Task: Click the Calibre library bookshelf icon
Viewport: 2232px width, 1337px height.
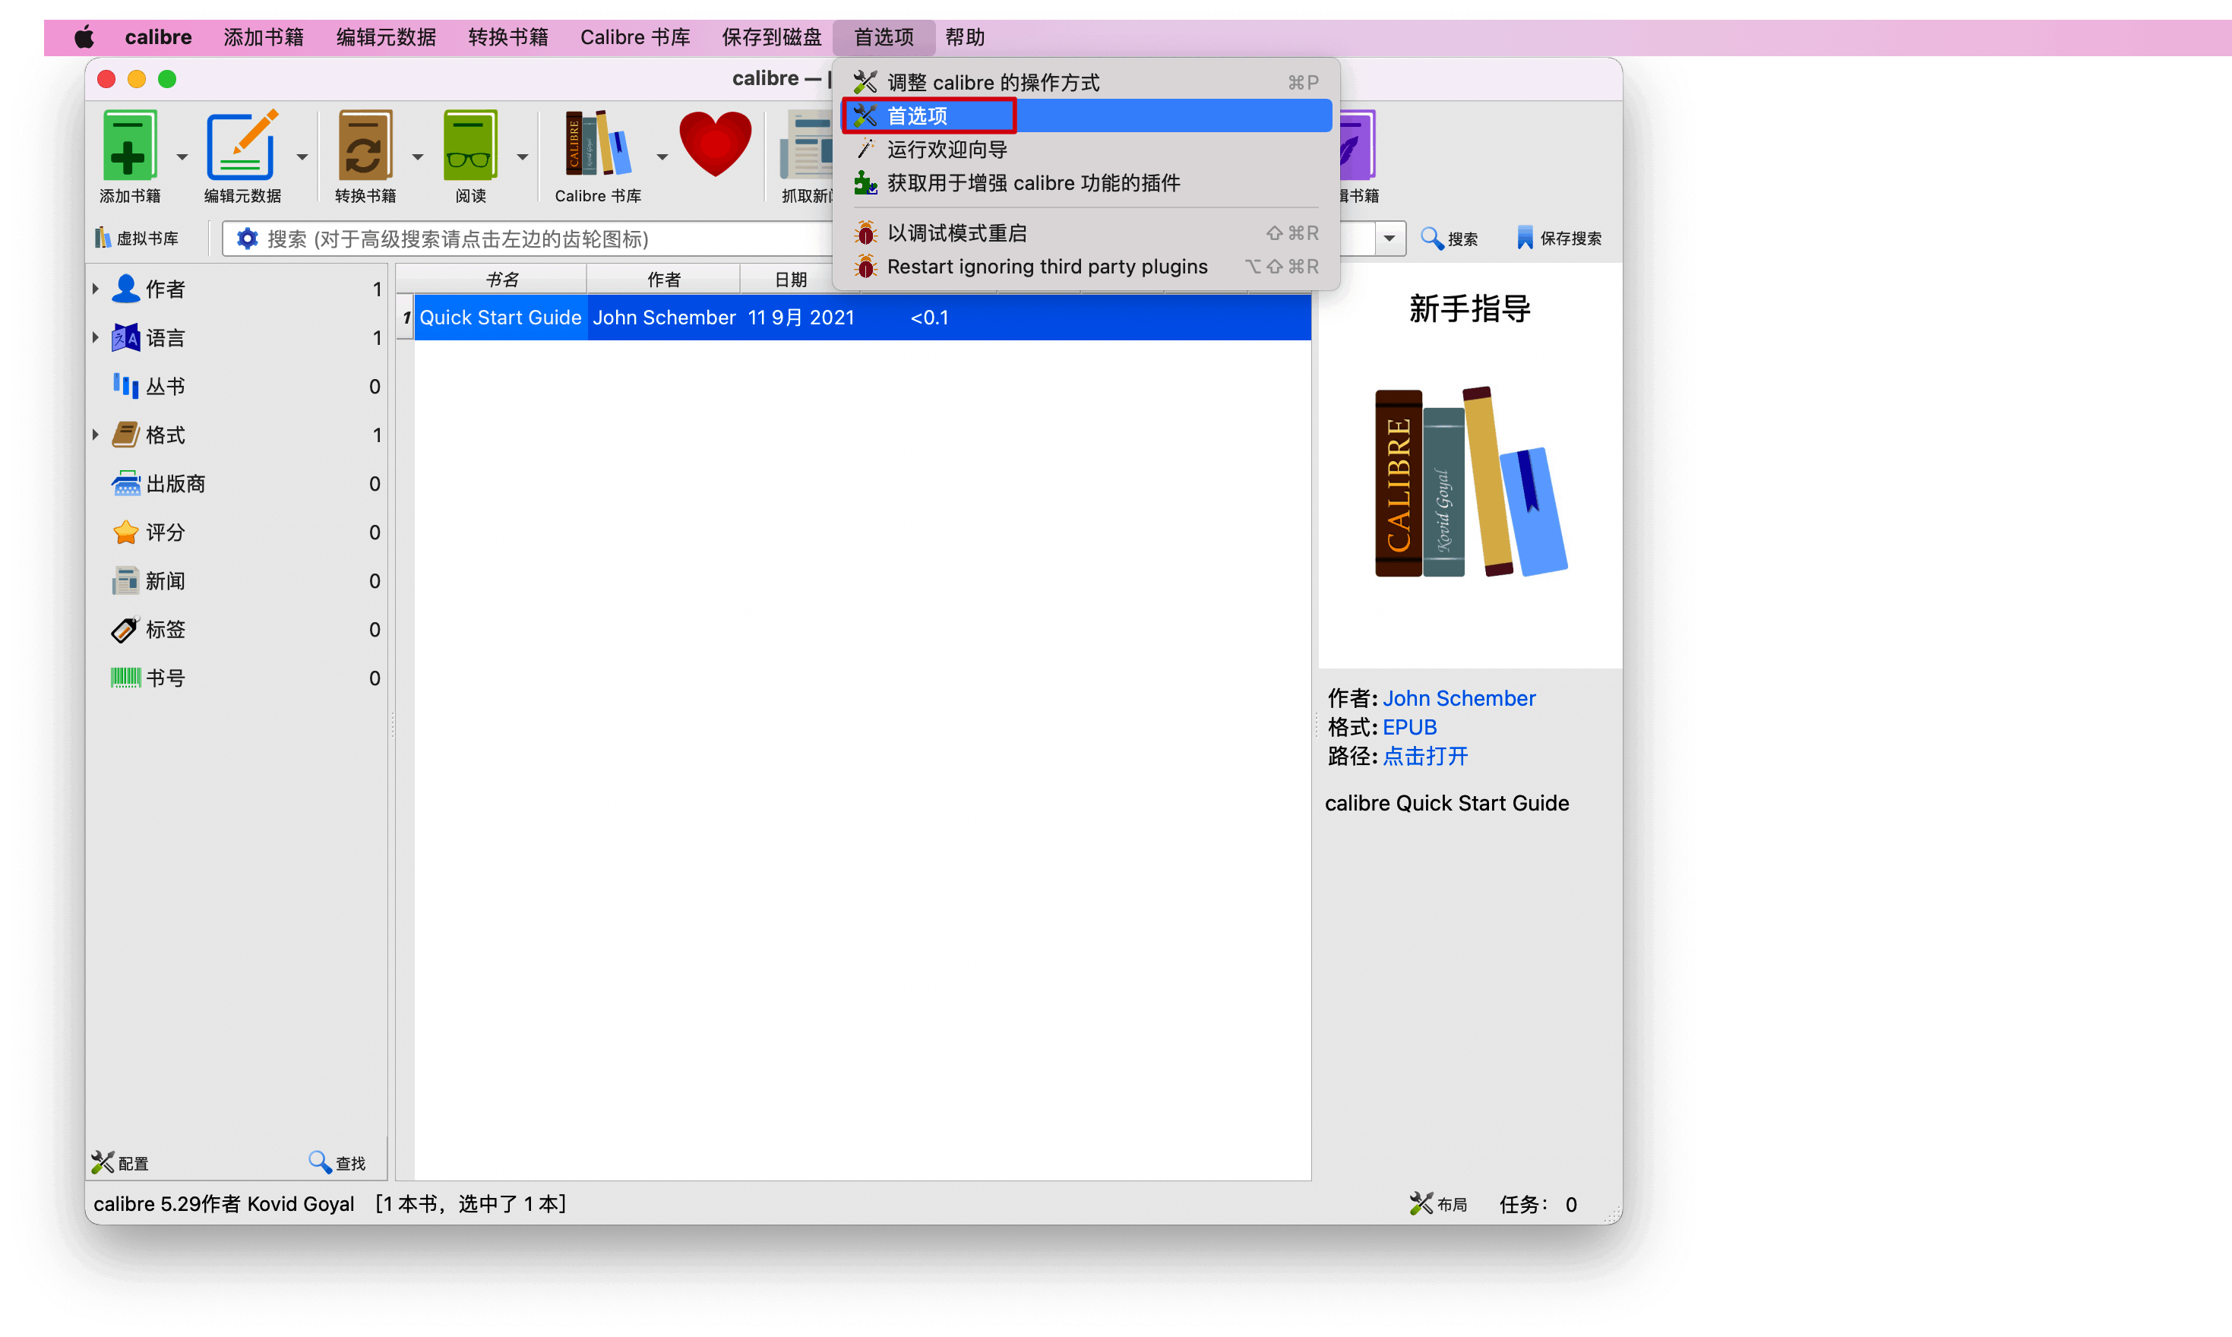Action: click(x=597, y=144)
